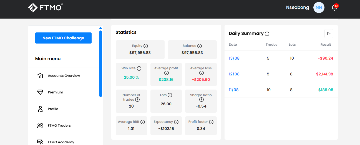Image resolution: width=360 pixels, height=145 pixels.
Task: Click the Expectancy info icon
Action: click(176, 122)
